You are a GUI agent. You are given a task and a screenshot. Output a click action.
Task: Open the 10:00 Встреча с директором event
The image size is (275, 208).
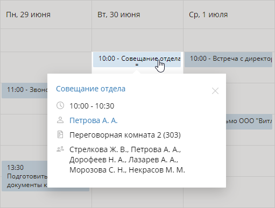pyautogui.click(x=228, y=60)
